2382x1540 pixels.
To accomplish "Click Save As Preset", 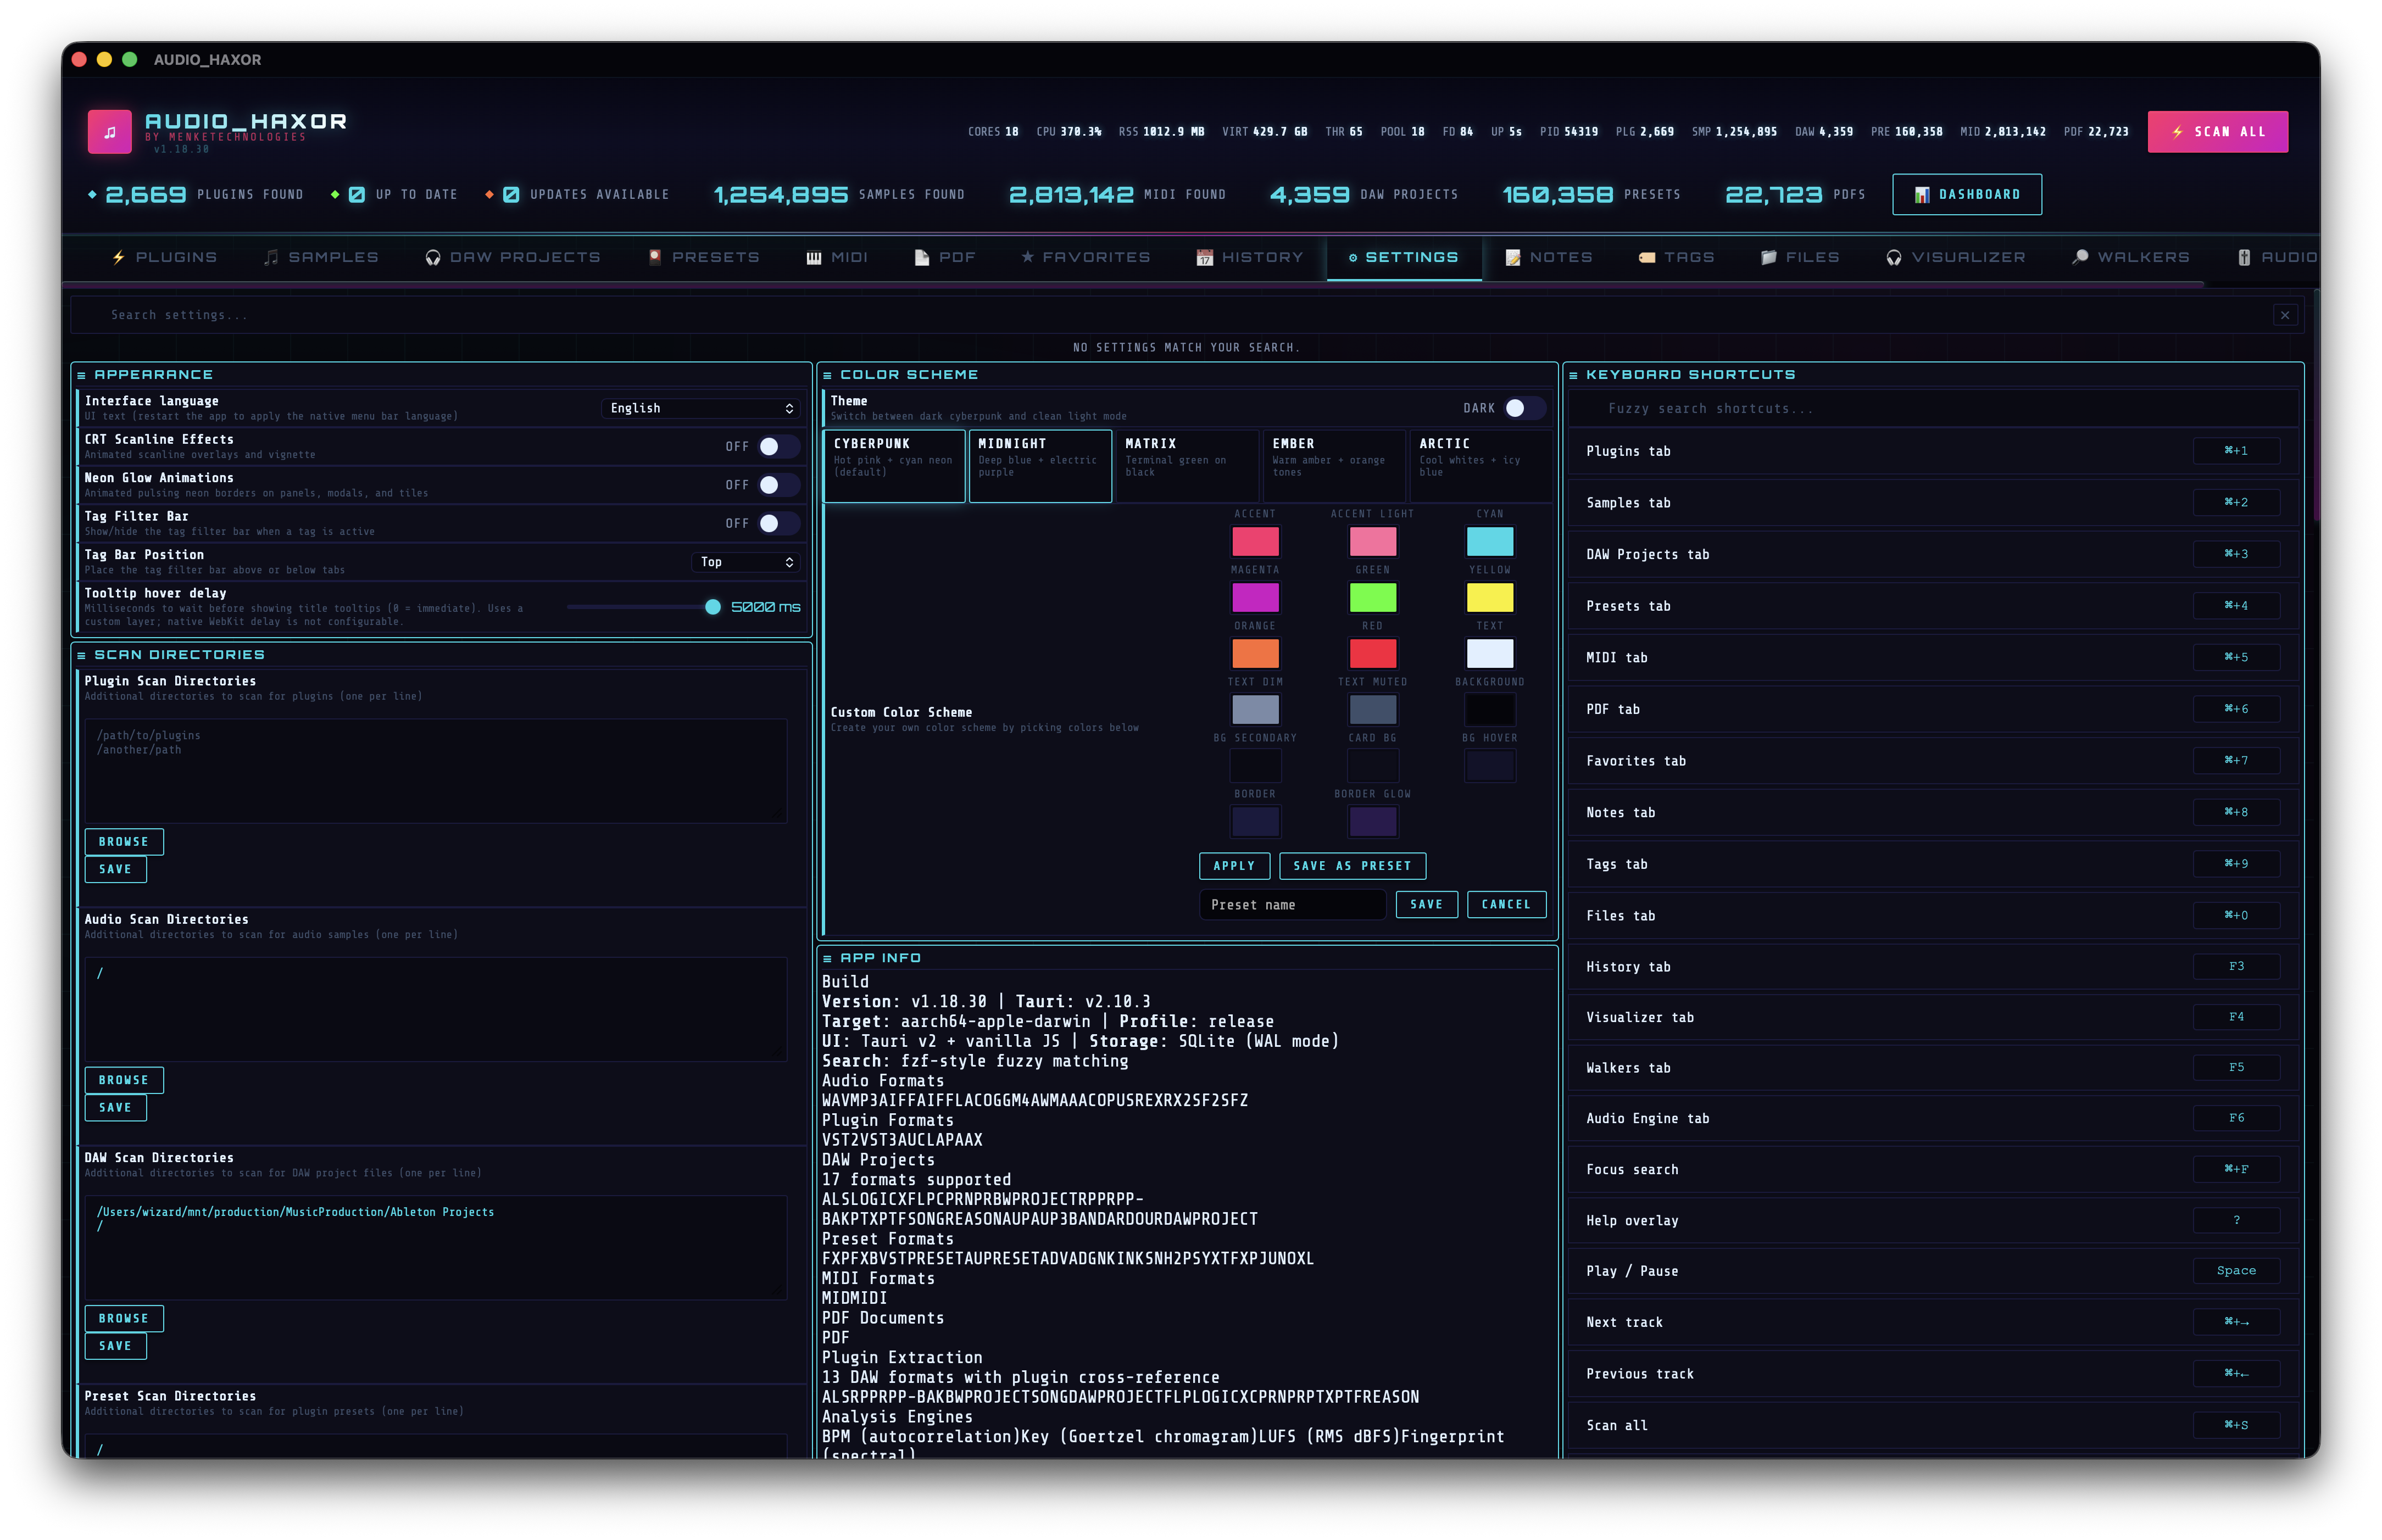I will [x=1352, y=866].
